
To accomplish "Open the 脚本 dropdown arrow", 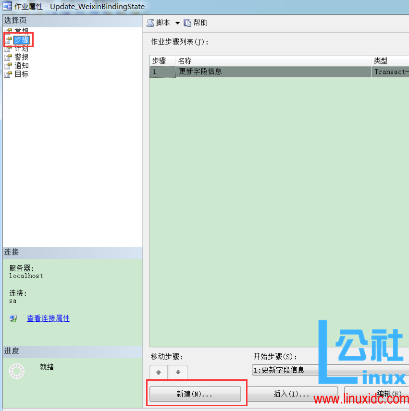I will tap(178, 23).
